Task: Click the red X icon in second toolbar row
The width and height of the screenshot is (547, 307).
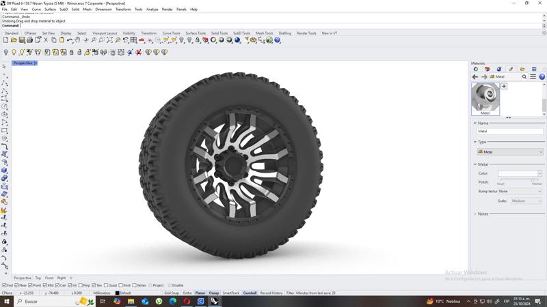Action: point(139,53)
